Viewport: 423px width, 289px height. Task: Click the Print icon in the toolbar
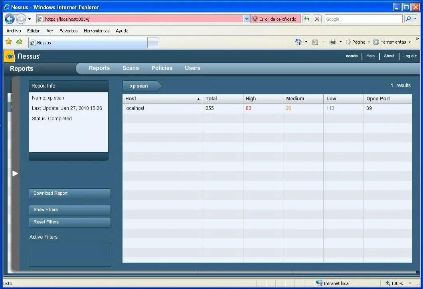[333, 42]
